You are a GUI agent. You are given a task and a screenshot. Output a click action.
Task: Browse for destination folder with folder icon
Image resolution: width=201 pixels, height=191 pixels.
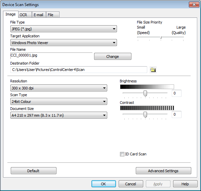click(x=153, y=70)
